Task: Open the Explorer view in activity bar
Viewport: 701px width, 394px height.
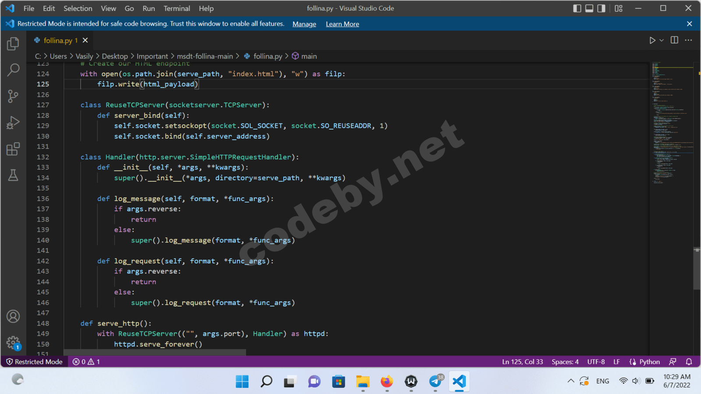Action: click(x=13, y=44)
